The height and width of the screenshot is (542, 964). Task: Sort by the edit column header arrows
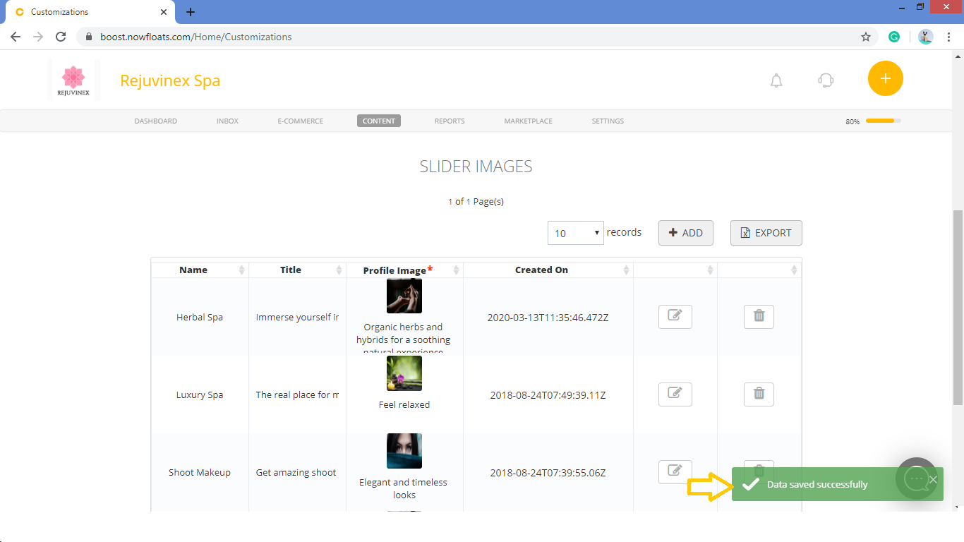(711, 270)
